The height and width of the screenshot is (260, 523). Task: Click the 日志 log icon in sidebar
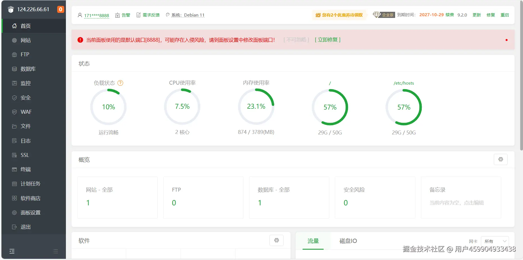pos(14,141)
